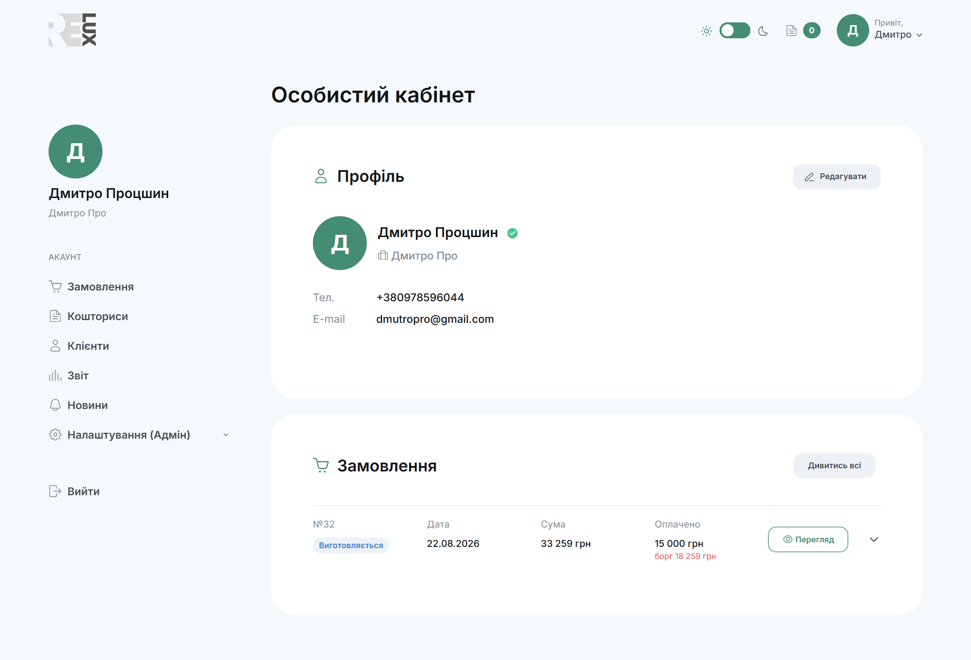Click the cart icon beside sidebar Замовлення
This screenshot has width=971, height=660.
click(55, 286)
